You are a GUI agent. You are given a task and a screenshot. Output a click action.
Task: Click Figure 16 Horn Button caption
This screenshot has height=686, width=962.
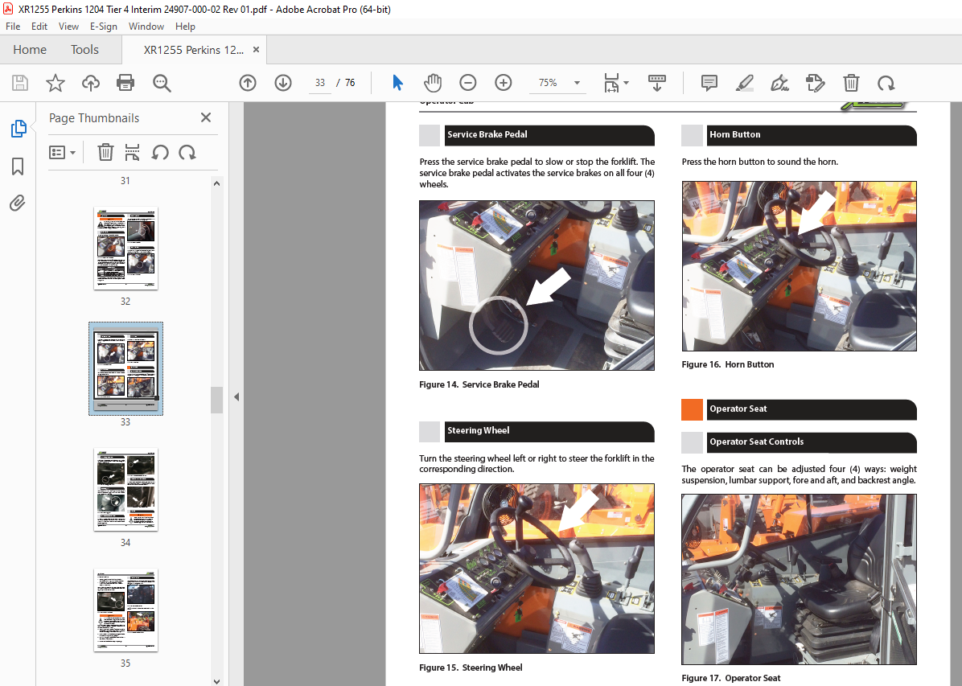point(728,364)
